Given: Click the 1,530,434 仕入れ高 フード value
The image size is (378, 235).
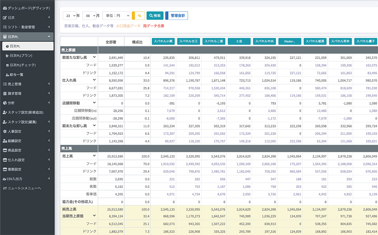Looking at the screenshot, I should 218,88.
